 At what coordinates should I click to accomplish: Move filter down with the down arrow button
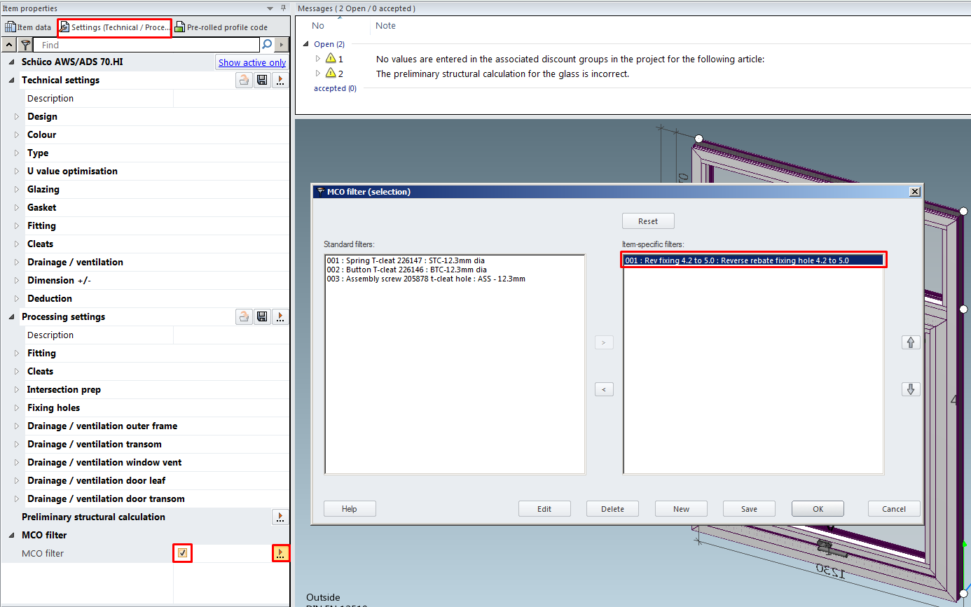[911, 389]
